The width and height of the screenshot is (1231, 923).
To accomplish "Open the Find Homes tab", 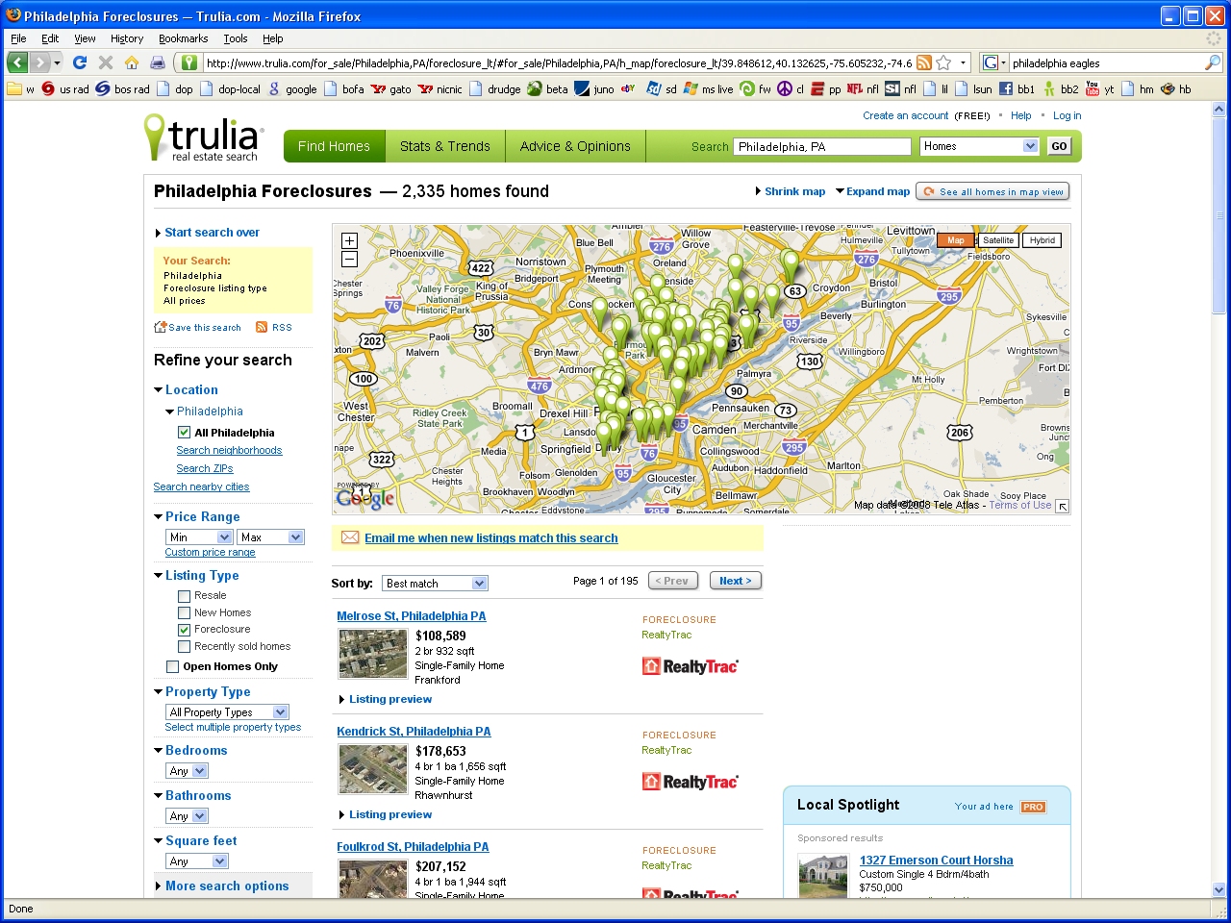I will tap(334, 146).
